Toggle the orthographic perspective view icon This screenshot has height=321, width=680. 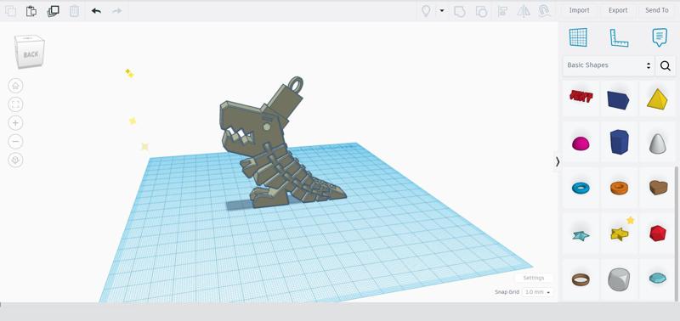[15, 160]
